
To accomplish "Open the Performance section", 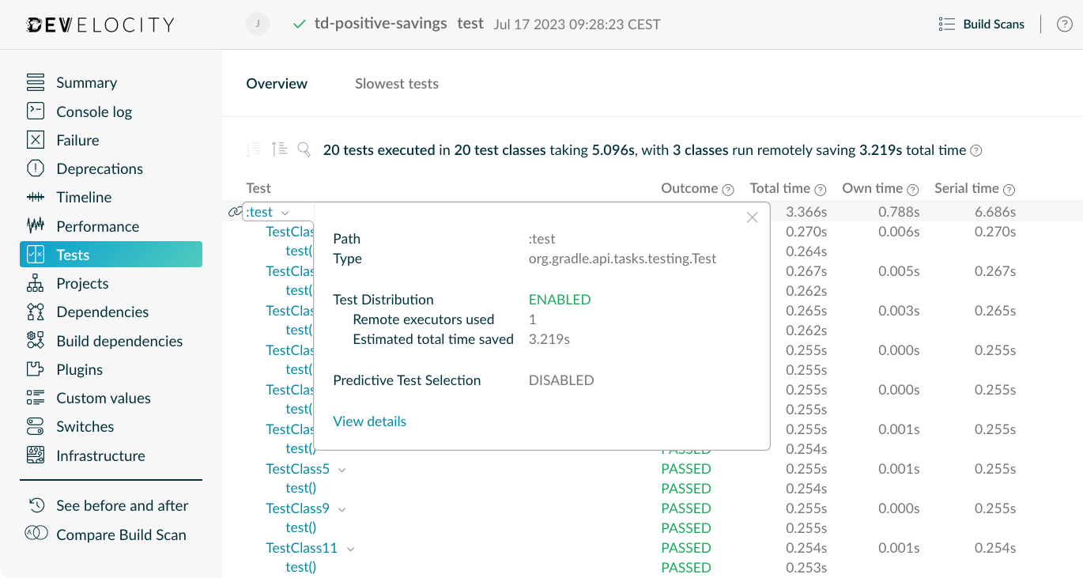I will coord(97,225).
